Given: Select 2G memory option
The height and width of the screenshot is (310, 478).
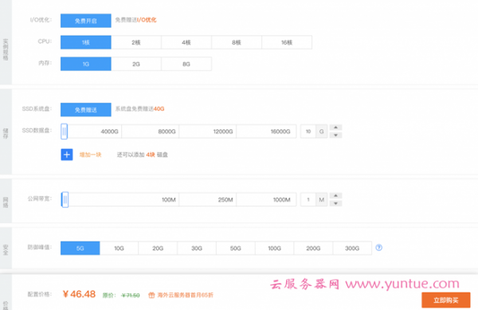Looking at the screenshot, I should click(x=136, y=64).
